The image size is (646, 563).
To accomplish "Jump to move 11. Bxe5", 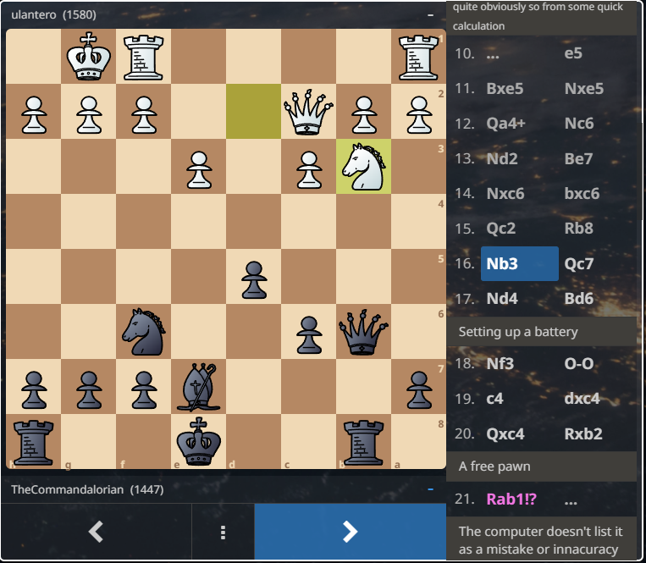I will click(x=505, y=89).
